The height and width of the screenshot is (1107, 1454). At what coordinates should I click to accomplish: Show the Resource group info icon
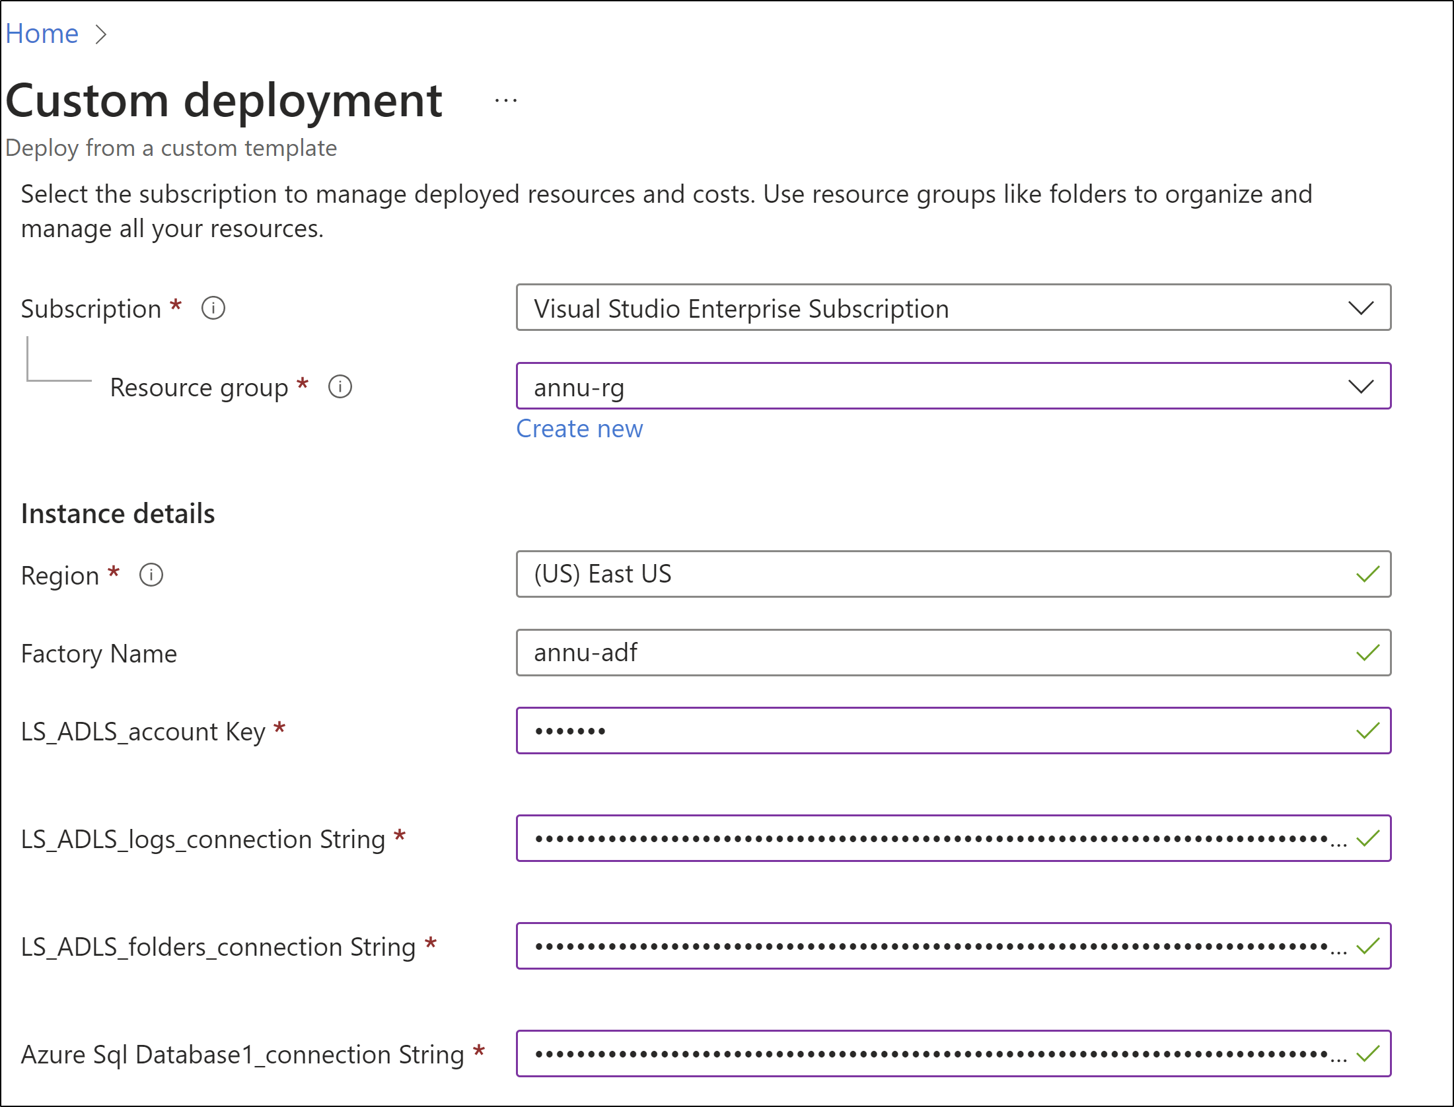click(x=340, y=387)
